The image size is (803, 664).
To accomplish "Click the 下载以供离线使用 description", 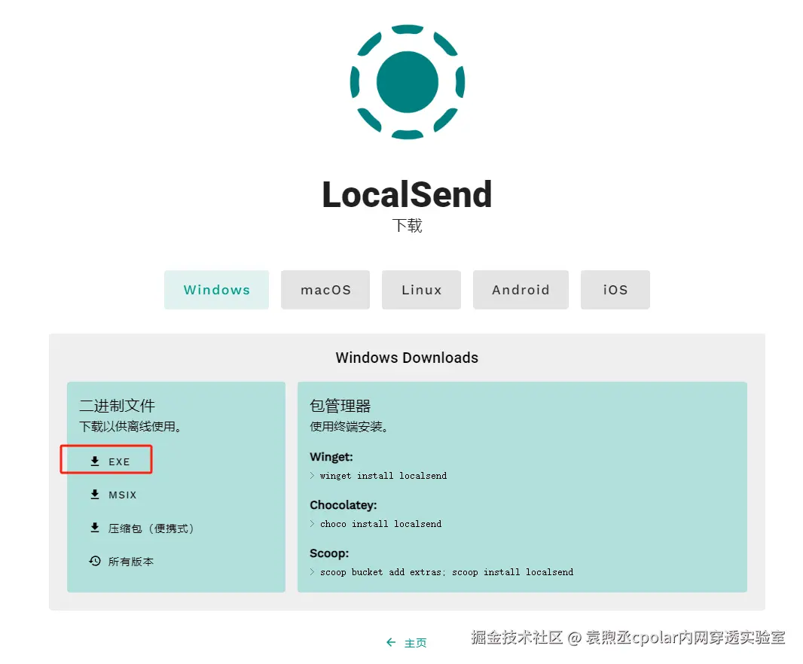I will coord(130,426).
